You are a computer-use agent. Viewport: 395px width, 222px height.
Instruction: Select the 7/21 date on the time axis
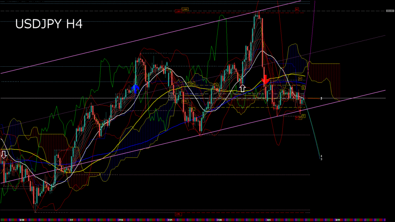(x=170, y=220)
